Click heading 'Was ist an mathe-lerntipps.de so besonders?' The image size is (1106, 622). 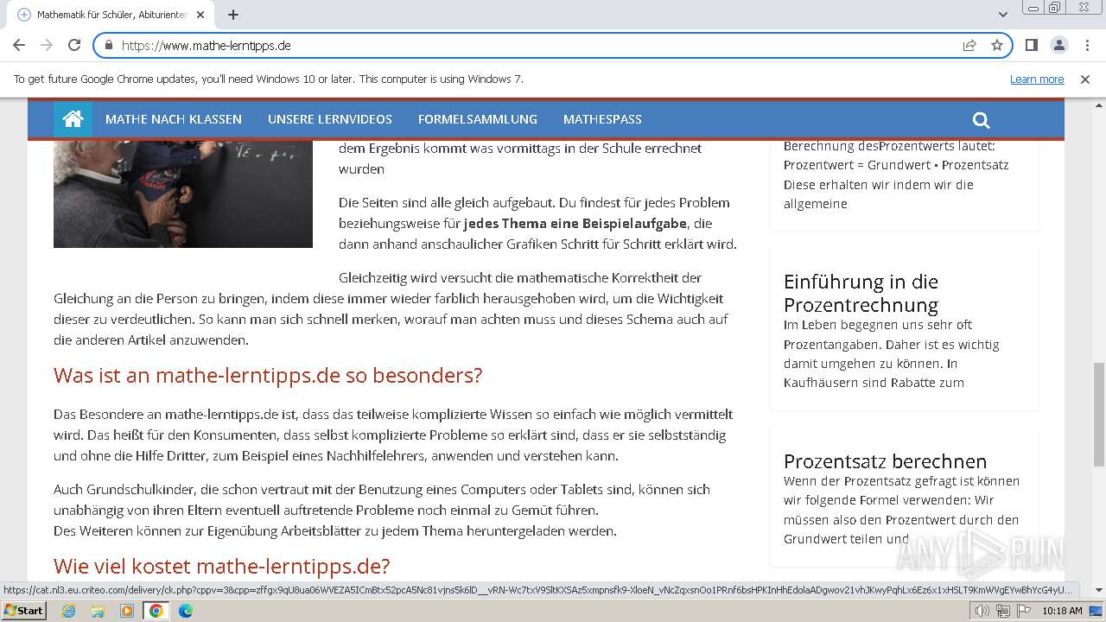coord(268,375)
